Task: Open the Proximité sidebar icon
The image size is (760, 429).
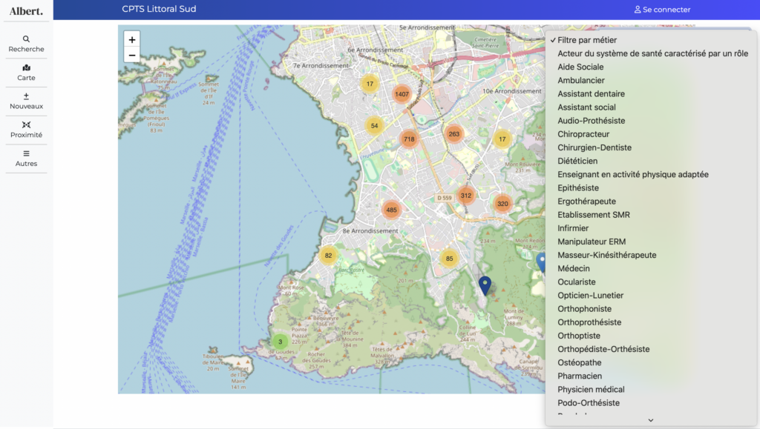Action: click(27, 124)
